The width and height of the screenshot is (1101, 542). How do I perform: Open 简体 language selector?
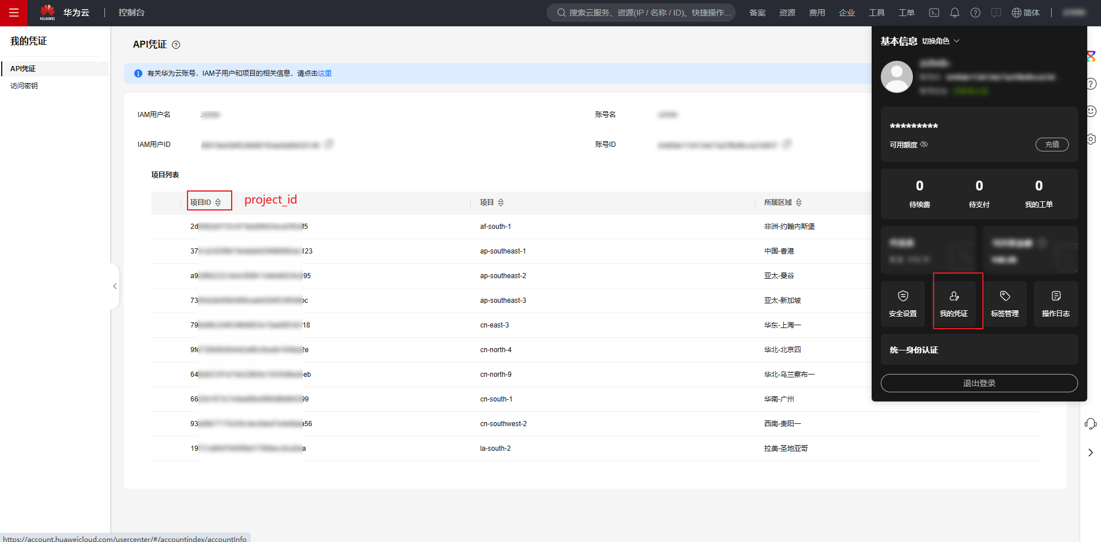1026,13
